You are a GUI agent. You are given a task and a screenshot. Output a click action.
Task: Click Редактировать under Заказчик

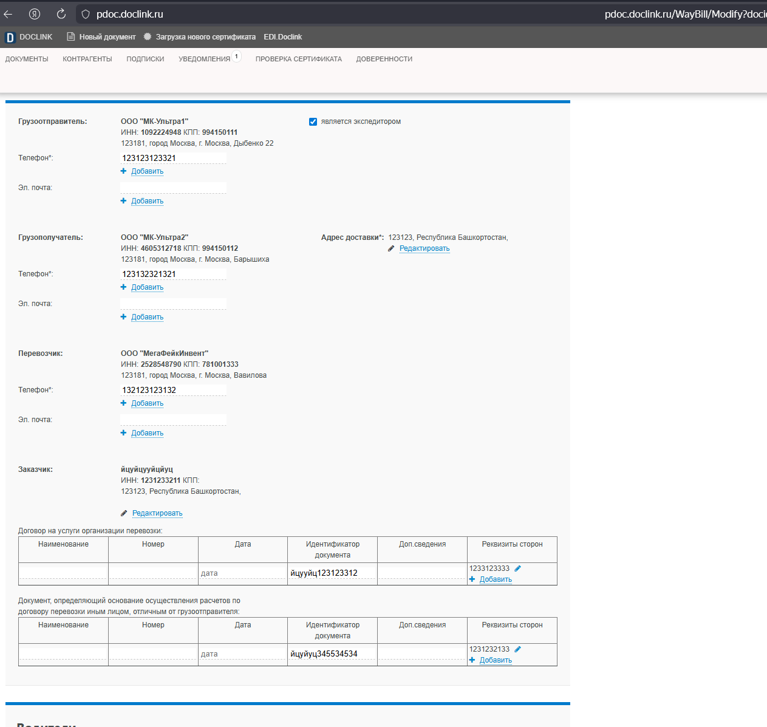[157, 513]
